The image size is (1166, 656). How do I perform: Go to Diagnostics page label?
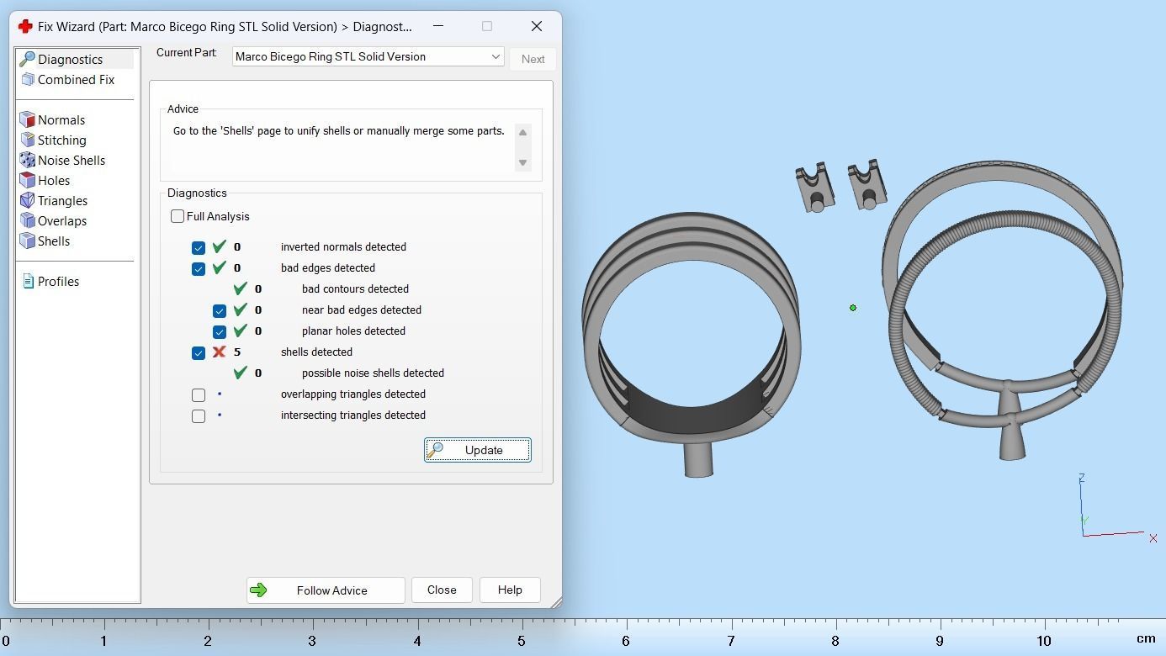71,60
